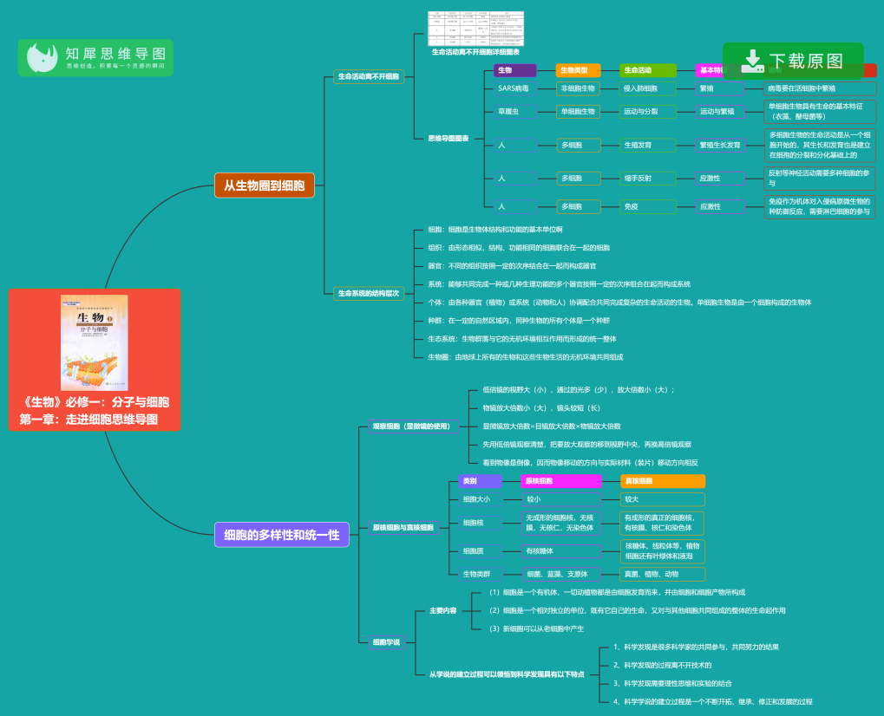Expand the 生命系统的结构层次 node
The width and height of the screenshot is (884, 716).
coord(369,293)
